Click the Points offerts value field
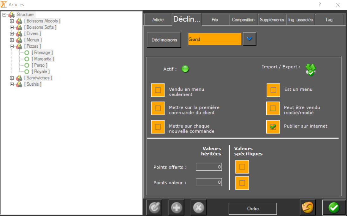347x216 pixels. coord(209,167)
